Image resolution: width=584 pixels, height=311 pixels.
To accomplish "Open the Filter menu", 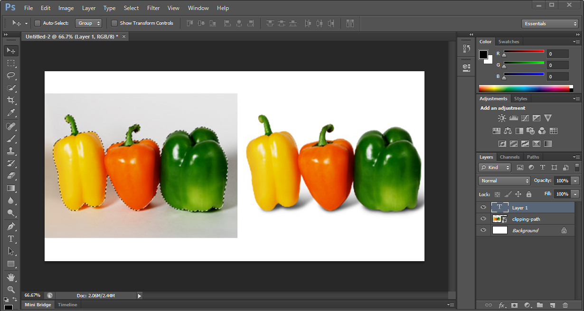I will [x=153, y=8].
